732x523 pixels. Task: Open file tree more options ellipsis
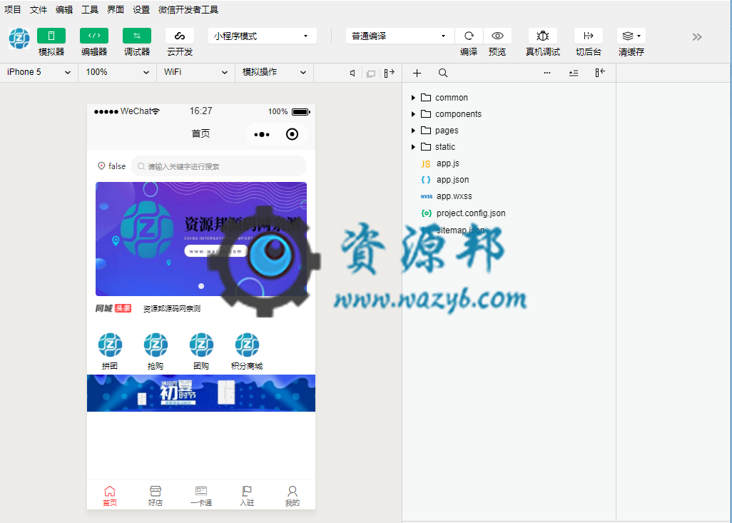[547, 73]
